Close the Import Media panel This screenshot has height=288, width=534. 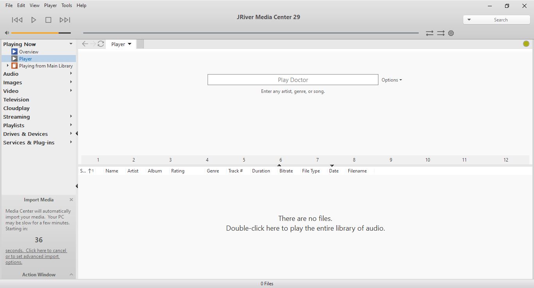71,199
